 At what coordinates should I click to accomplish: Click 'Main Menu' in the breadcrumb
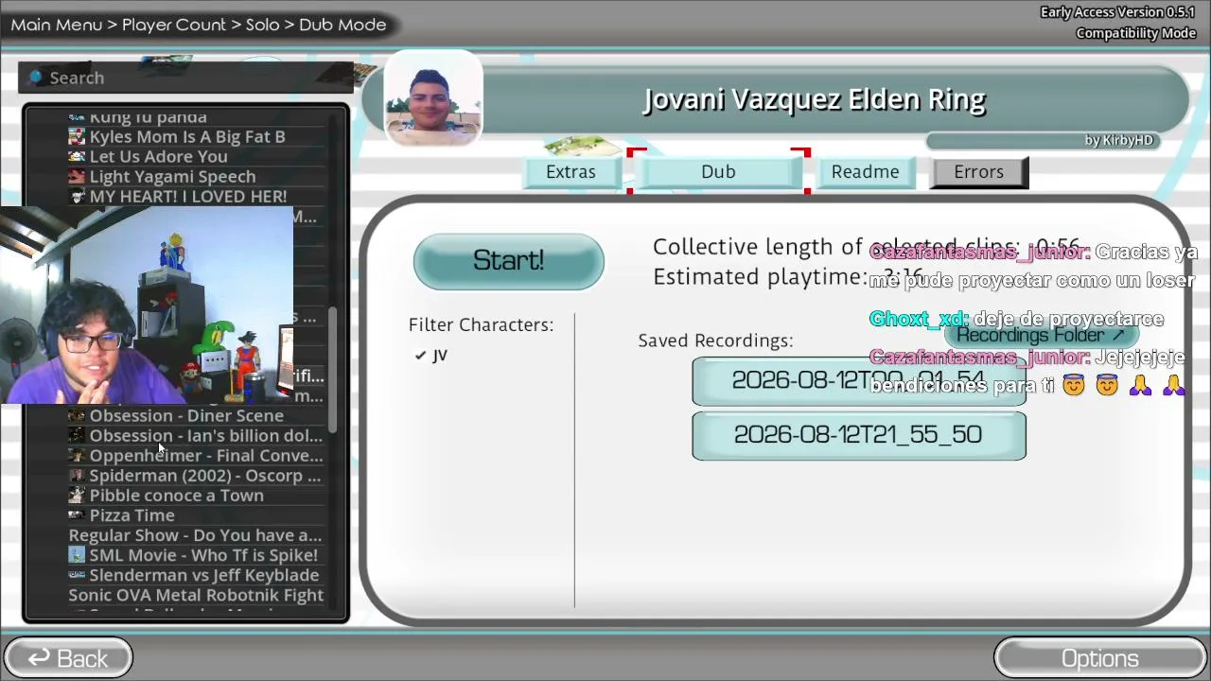[57, 25]
